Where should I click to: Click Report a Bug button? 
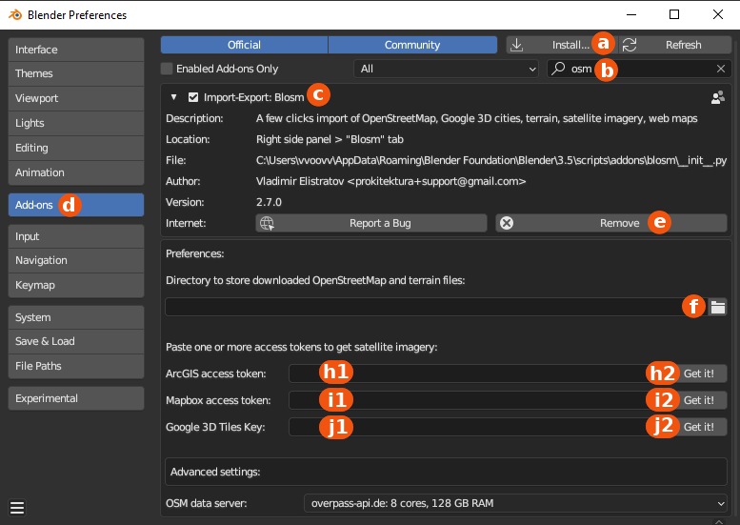tap(371, 223)
